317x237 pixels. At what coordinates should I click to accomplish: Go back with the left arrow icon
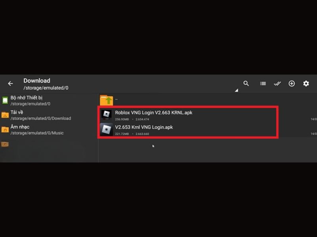click(11, 83)
